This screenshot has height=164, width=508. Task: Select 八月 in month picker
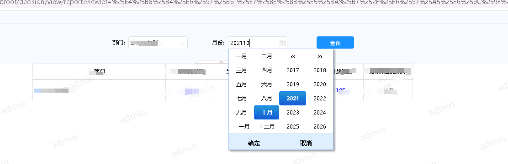tap(266, 98)
